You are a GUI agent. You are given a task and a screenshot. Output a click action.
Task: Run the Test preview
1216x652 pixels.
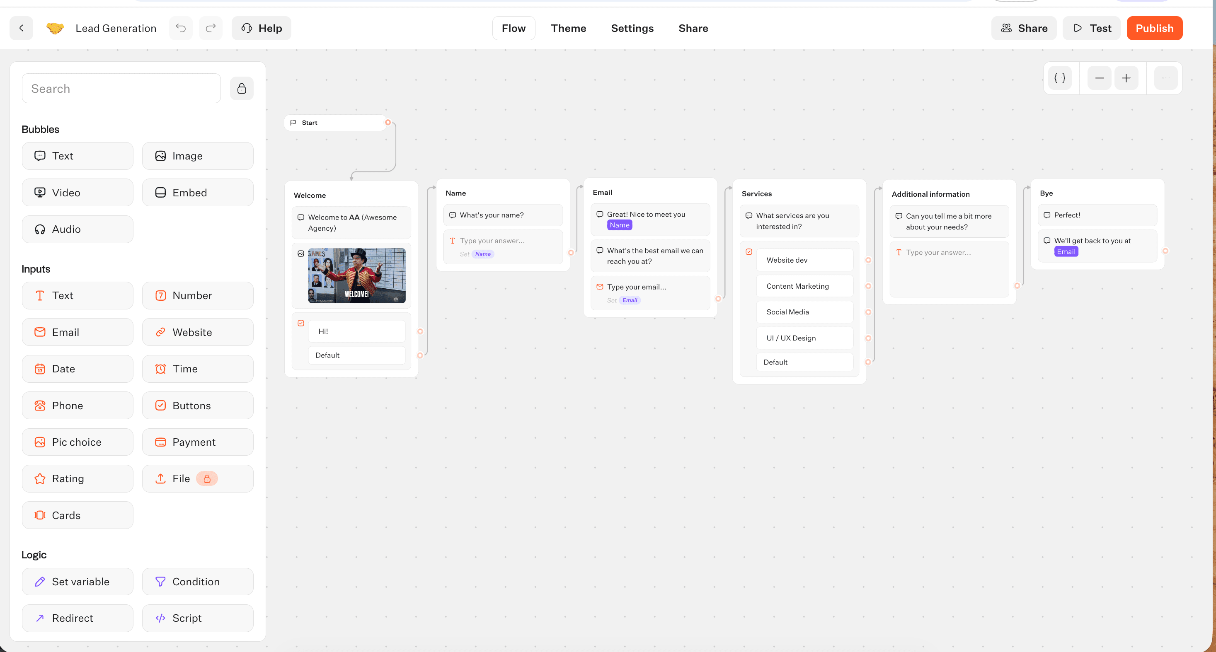[x=1091, y=28]
